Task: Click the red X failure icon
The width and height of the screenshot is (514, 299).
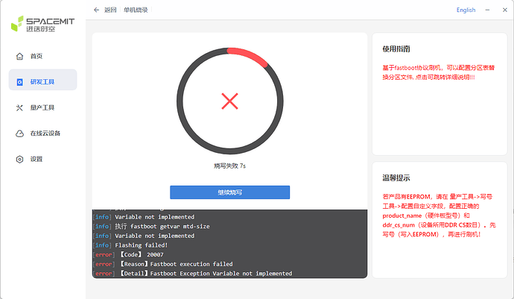Action: pos(229,101)
